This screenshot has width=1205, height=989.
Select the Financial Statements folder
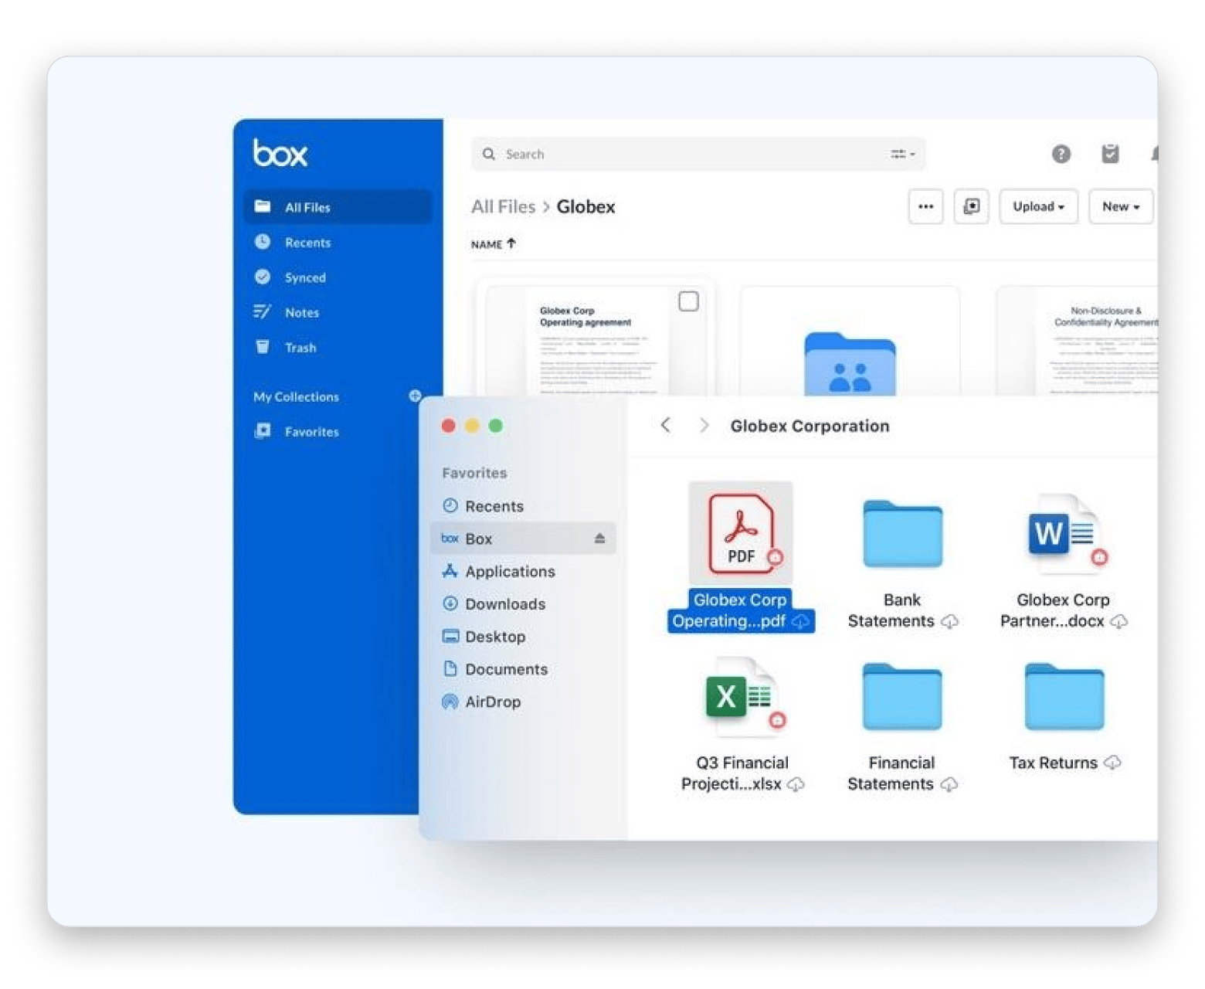(x=902, y=697)
